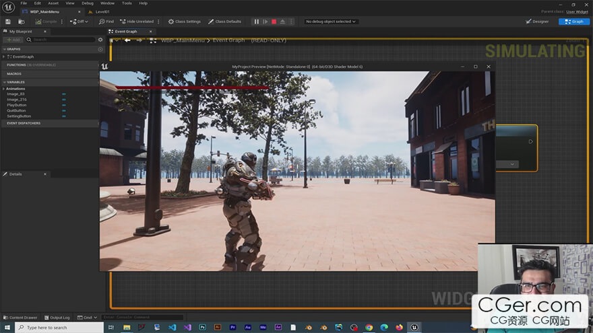Viewport: 593px width, 333px height.
Task: Open the Cmd dropdown
Action: (87, 318)
